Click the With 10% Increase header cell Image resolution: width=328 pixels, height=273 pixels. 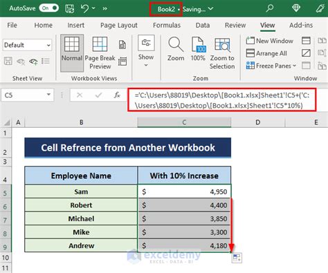coord(184,176)
